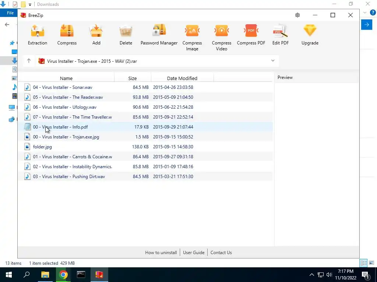Select This PC in Explorer sidebar
The height and width of the screenshot is (282, 377).
(x=12, y=107)
